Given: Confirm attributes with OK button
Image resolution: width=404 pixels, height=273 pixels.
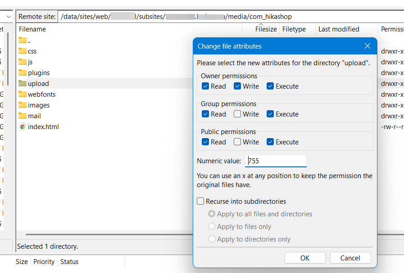Looking at the screenshot, I should click(x=305, y=258).
